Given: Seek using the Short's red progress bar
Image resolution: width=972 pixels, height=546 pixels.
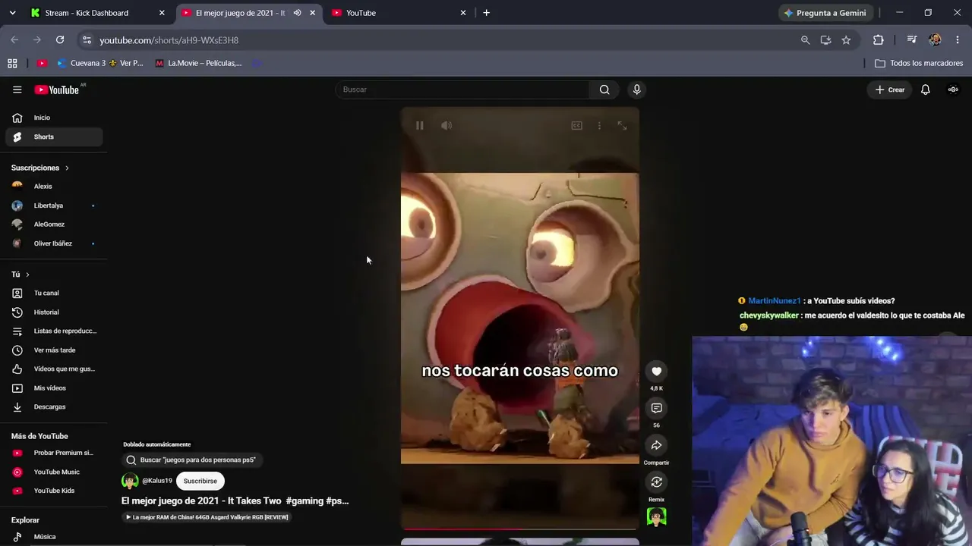Looking at the screenshot, I should point(520,529).
